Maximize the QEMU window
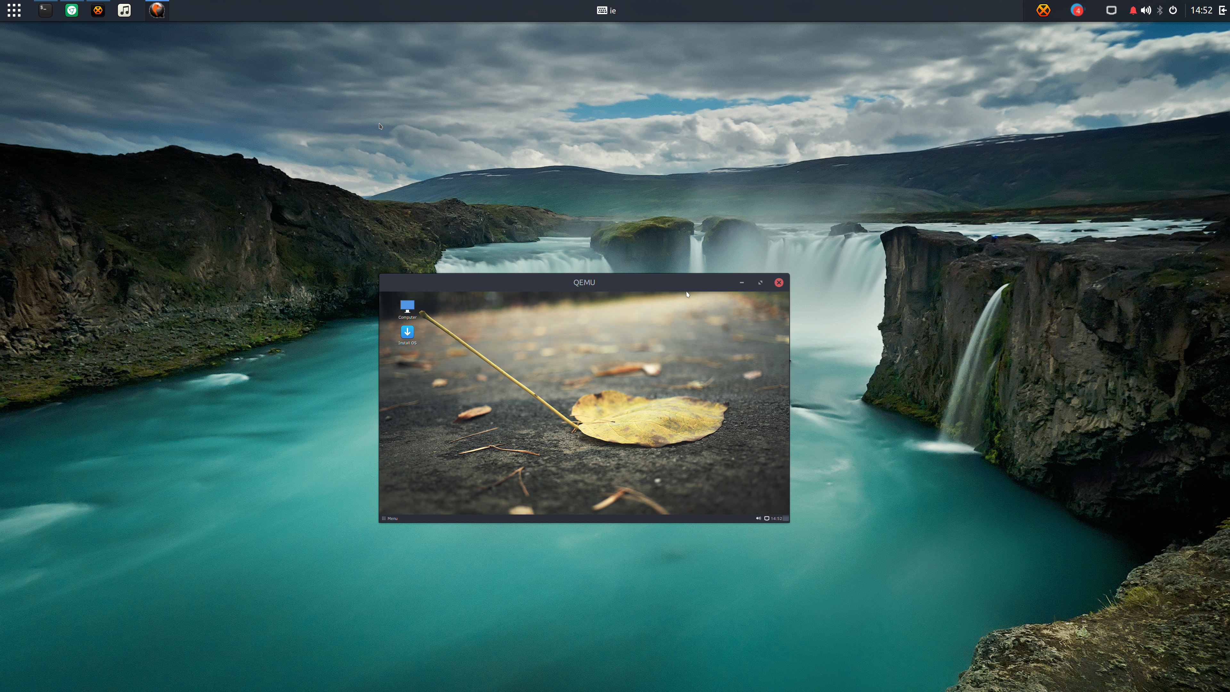 760,282
